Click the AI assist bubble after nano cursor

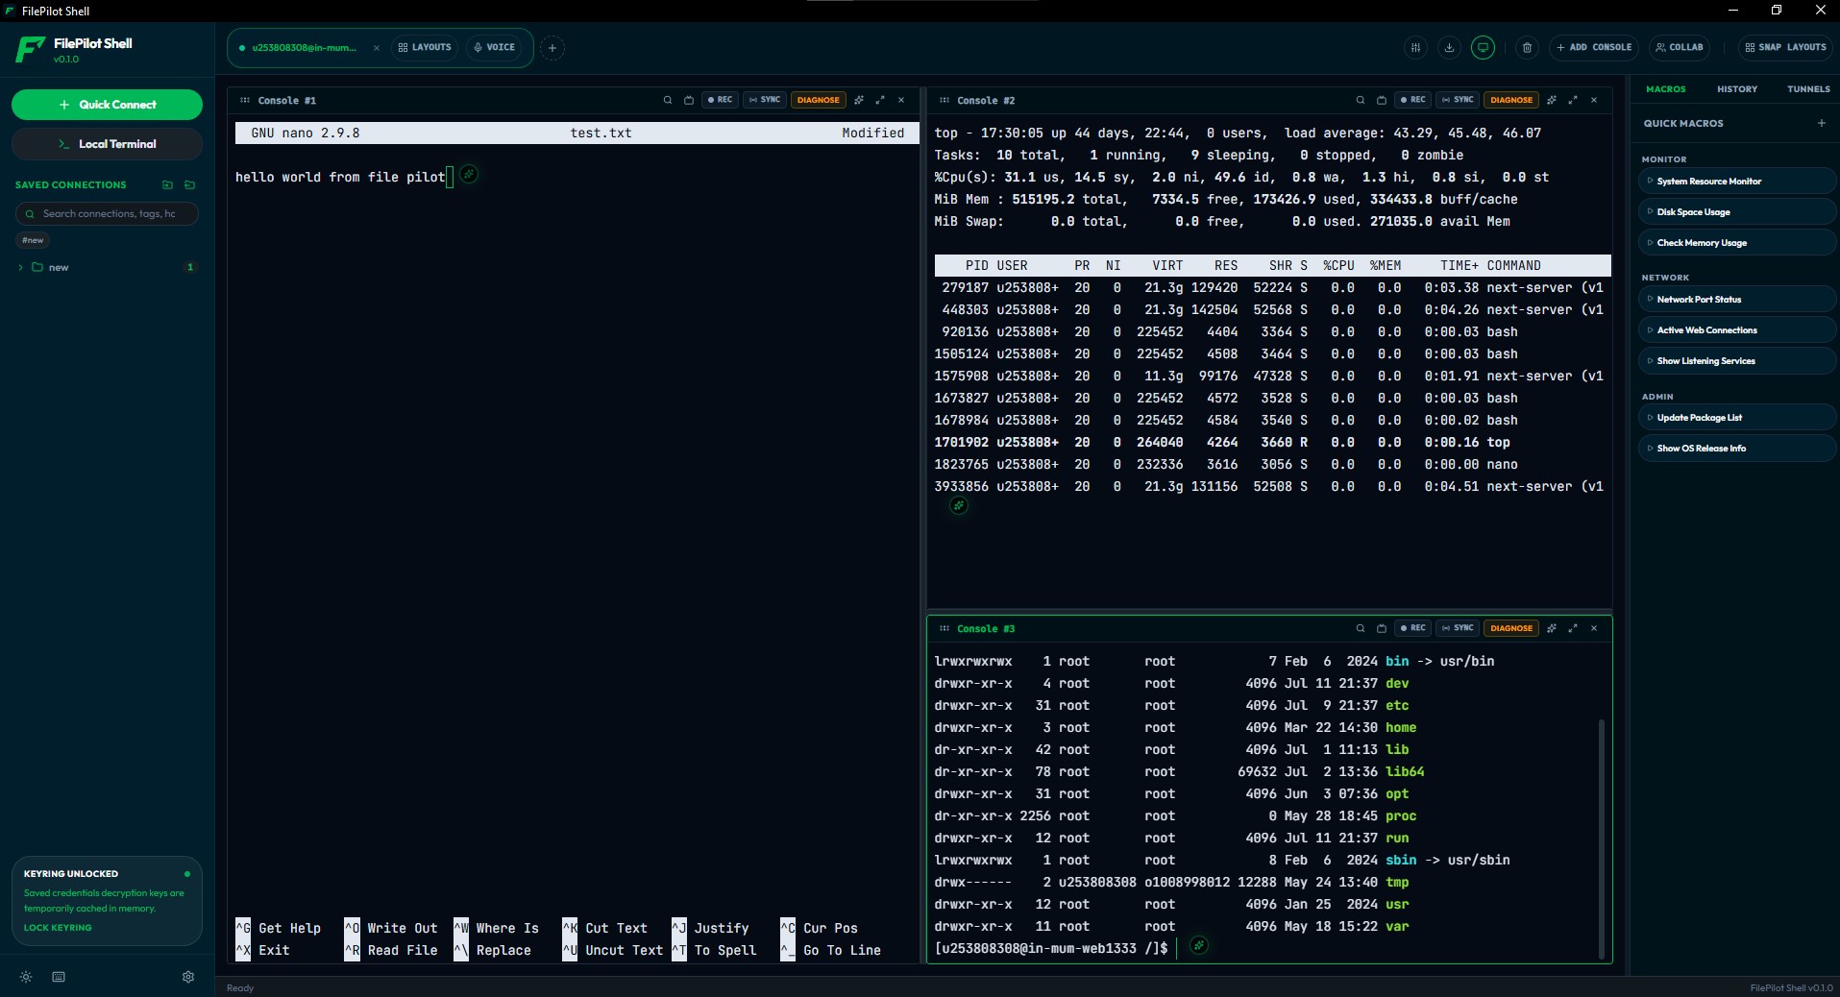click(x=469, y=174)
